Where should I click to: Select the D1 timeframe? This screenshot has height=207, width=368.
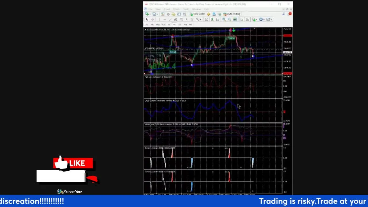click(x=180, y=25)
